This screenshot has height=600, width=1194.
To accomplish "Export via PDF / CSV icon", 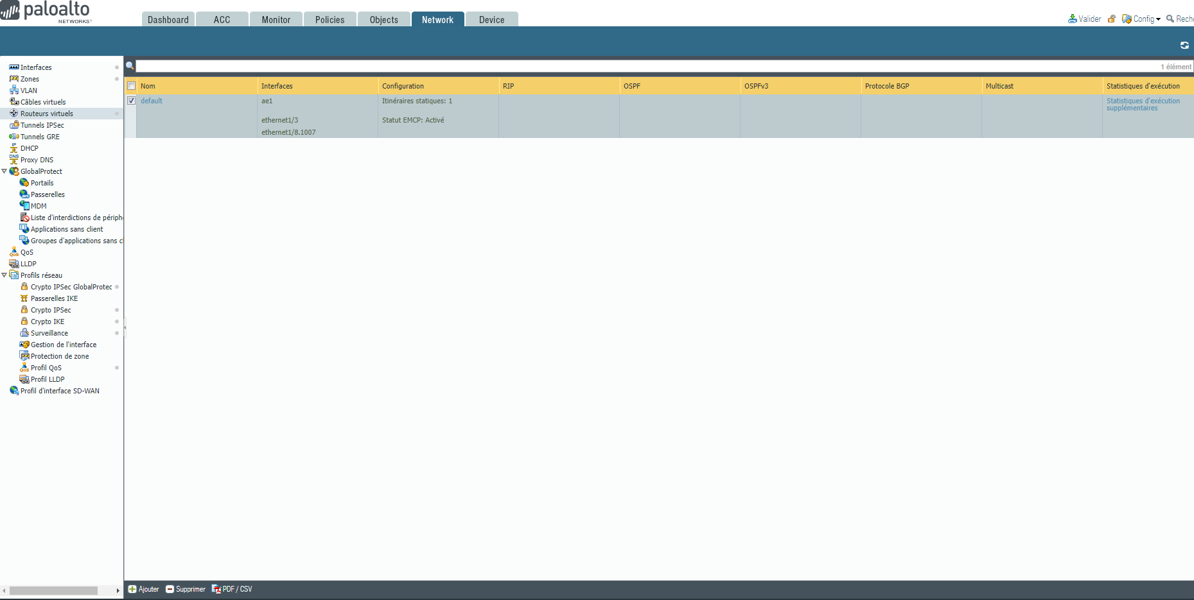I will (216, 590).
